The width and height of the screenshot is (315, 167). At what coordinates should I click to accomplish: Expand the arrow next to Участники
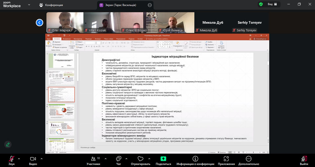click(105, 159)
